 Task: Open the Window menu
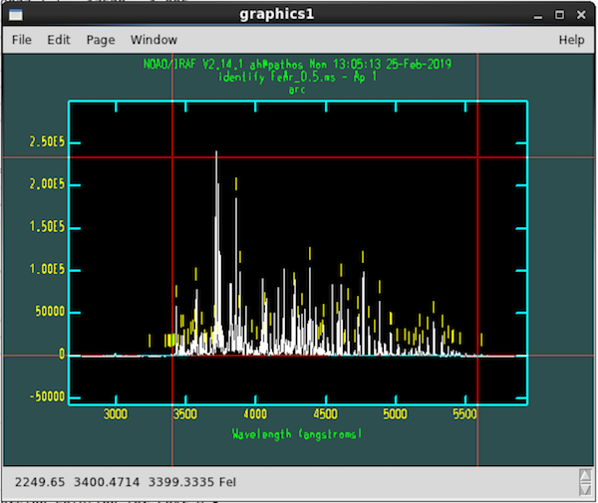pyautogui.click(x=153, y=40)
